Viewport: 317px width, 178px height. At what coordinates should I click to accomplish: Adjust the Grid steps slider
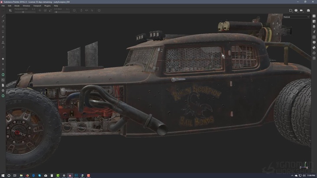coord(61,12)
